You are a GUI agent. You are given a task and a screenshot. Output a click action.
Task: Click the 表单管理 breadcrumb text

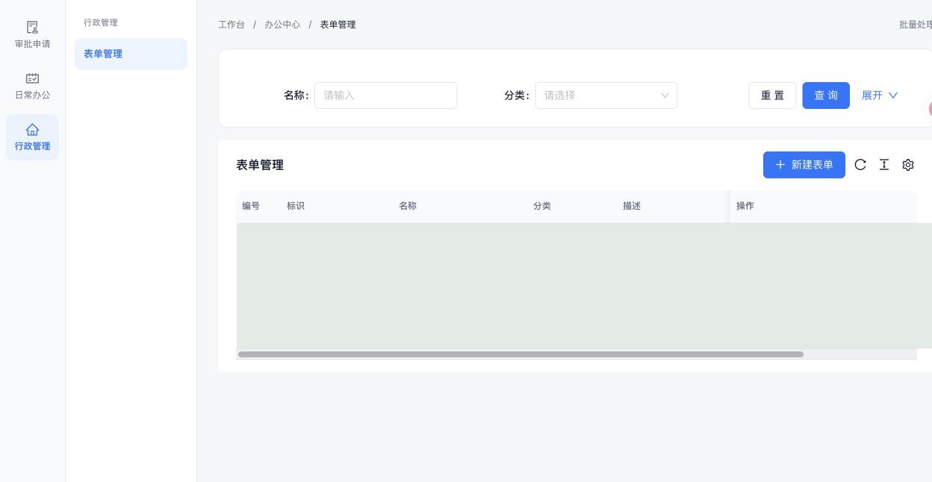point(338,25)
